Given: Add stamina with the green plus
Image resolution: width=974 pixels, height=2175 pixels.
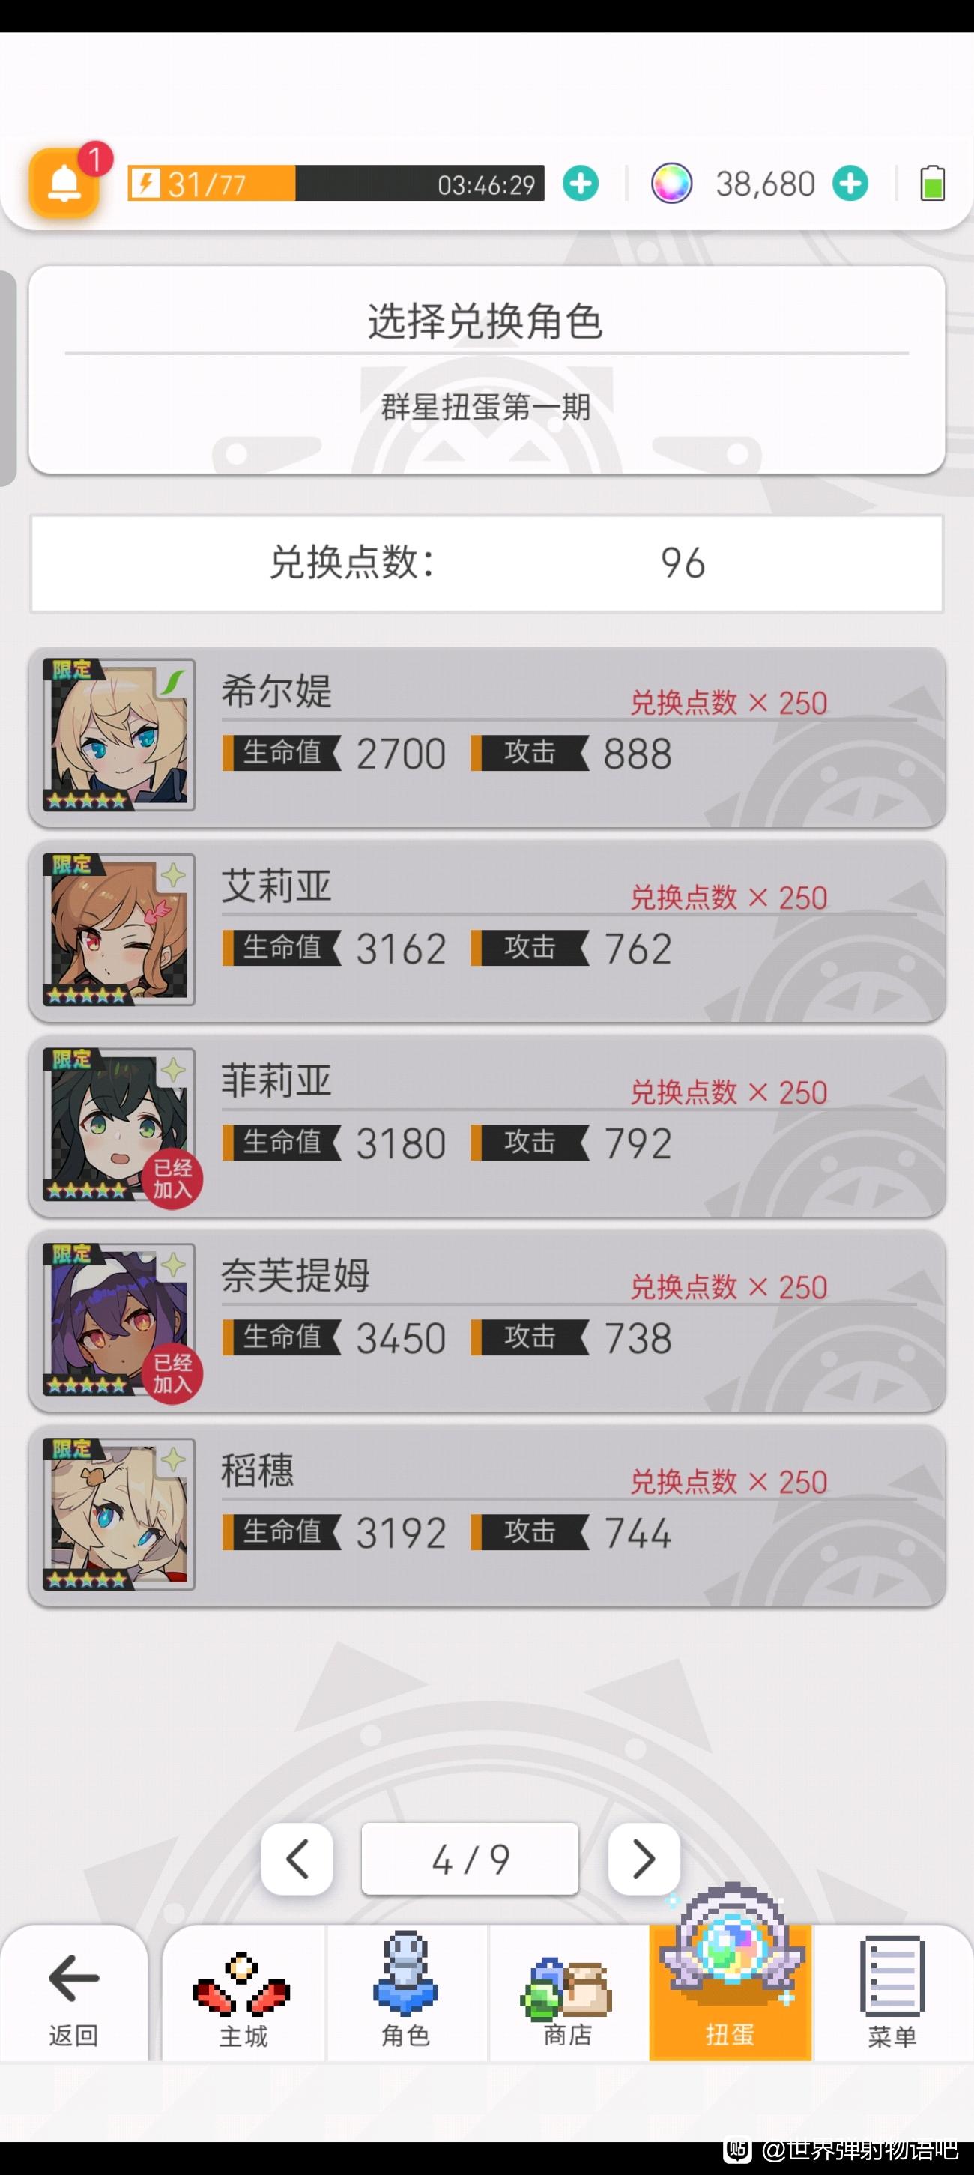Looking at the screenshot, I should tap(581, 184).
